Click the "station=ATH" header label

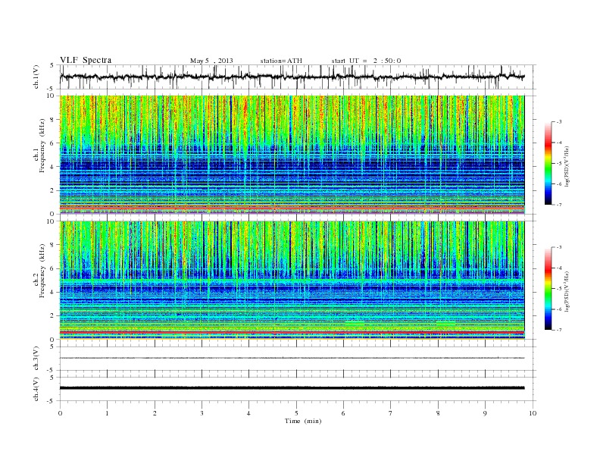[x=281, y=61]
